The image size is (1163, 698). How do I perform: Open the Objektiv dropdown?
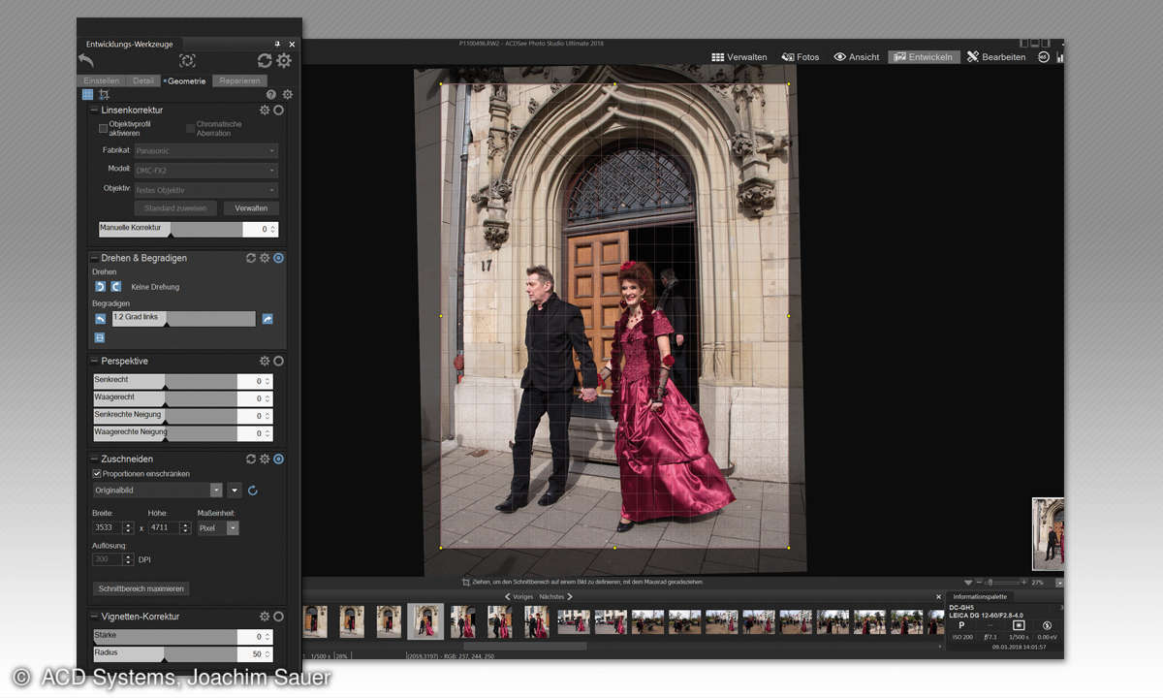tap(205, 189)
